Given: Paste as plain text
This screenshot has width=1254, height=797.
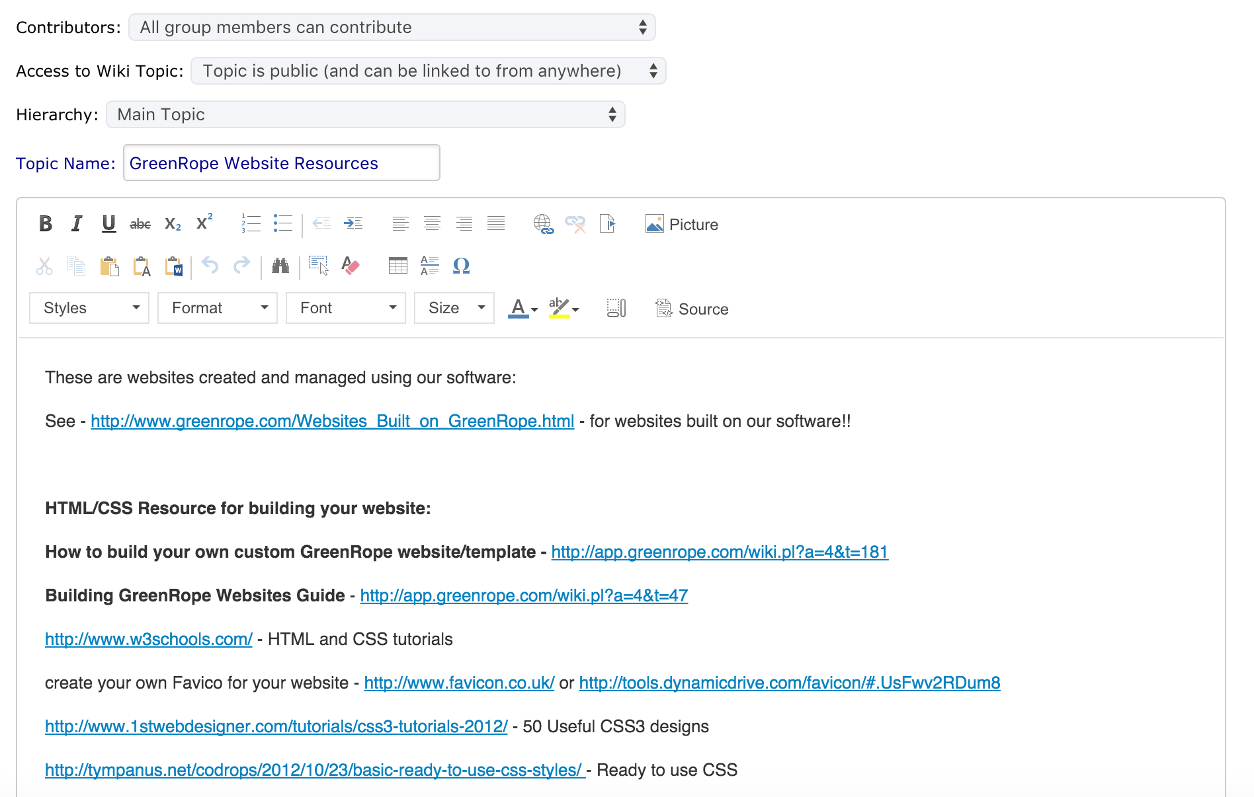Looking at the screenshot, I should [x=142, y=266].
